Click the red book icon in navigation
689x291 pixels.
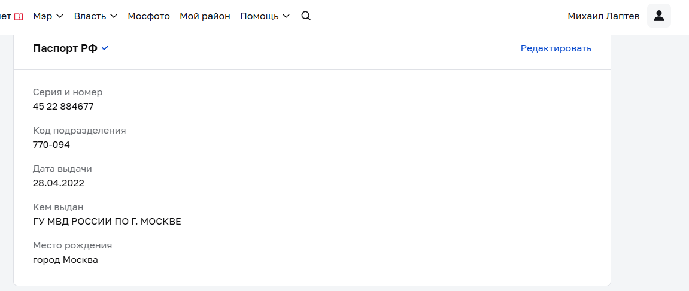click(x=19, y=16)
